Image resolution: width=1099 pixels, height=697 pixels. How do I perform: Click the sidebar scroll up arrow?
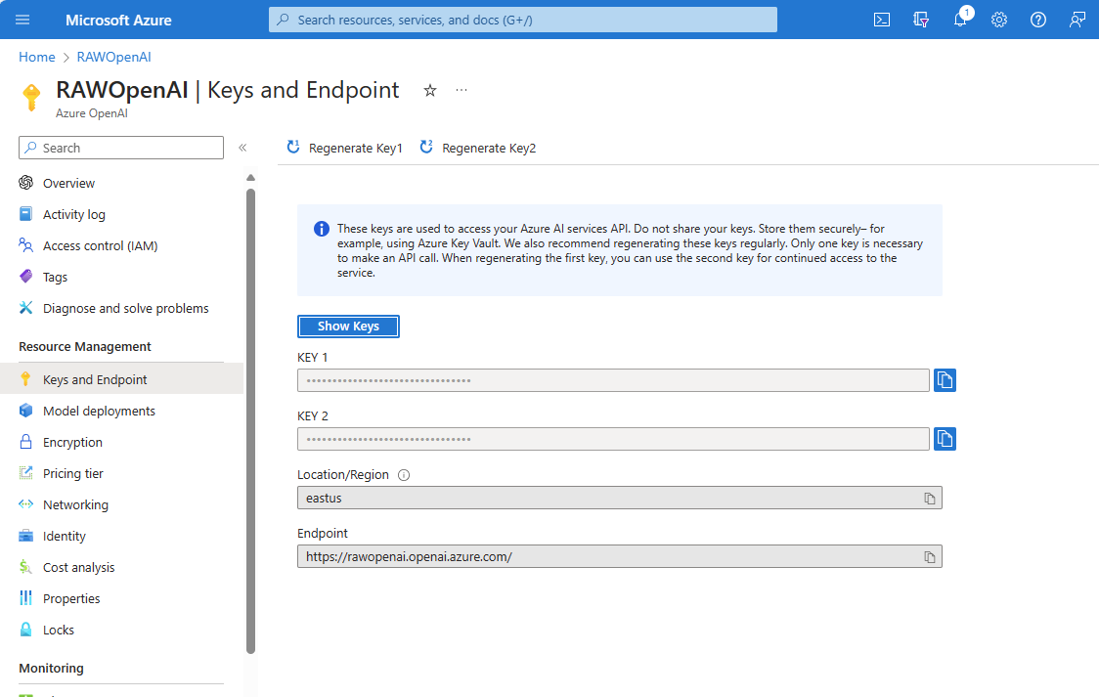251,178
